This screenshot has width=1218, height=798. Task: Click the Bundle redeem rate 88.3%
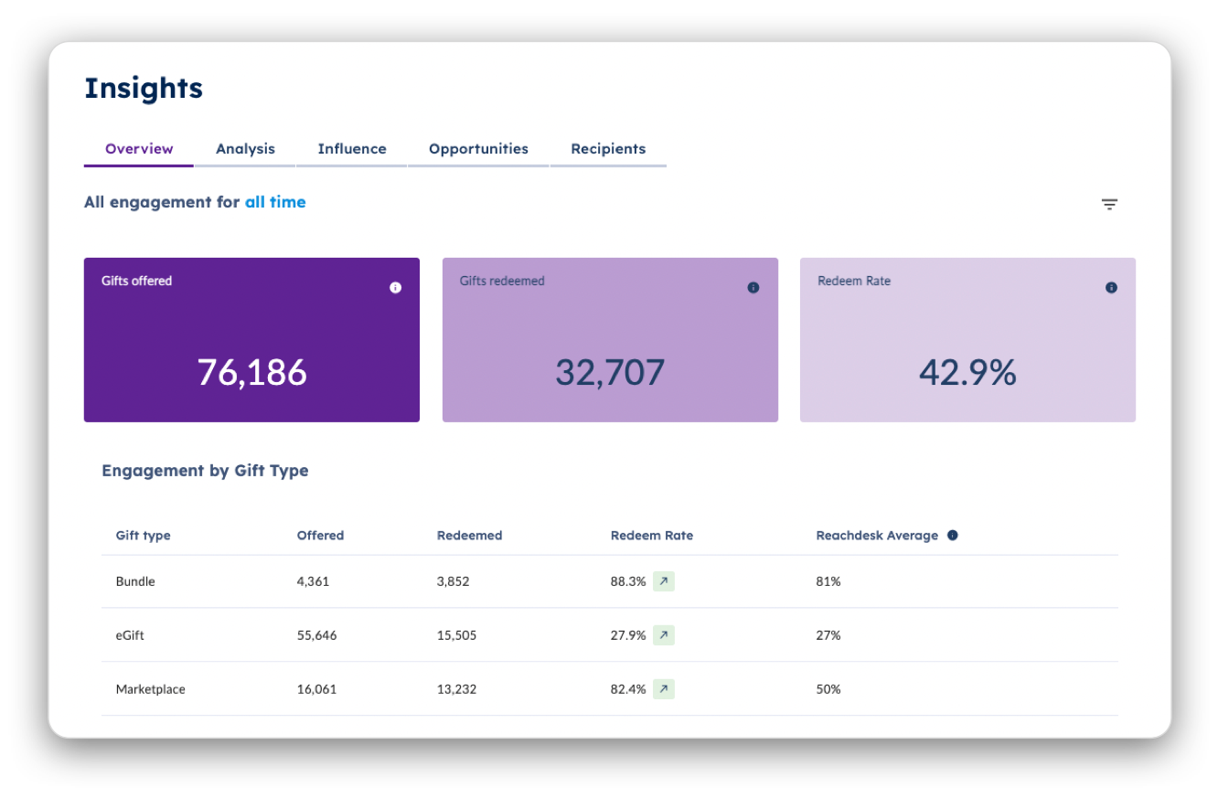tap(628, 581)
